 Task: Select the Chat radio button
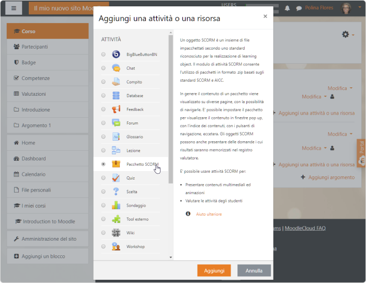click(103, 68)
